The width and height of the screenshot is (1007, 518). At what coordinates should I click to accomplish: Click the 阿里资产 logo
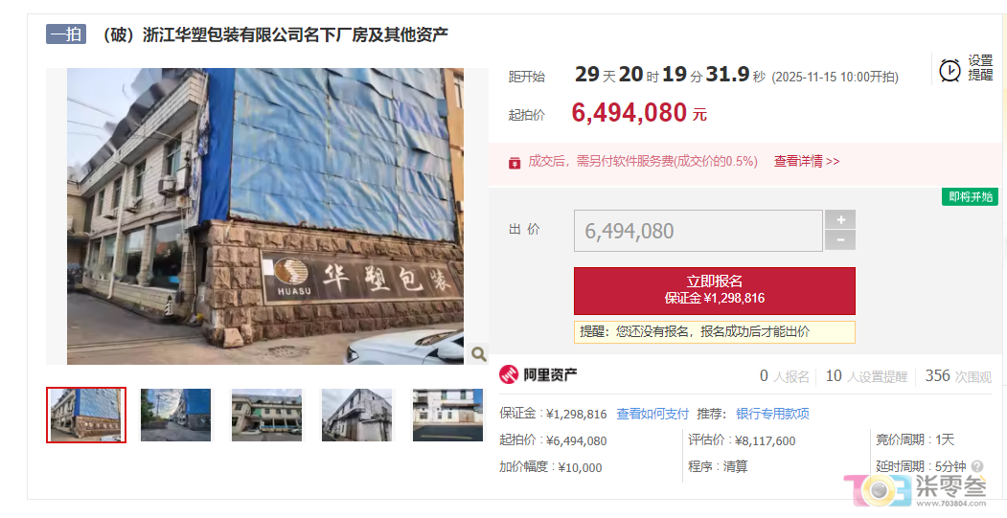[538, 374]
